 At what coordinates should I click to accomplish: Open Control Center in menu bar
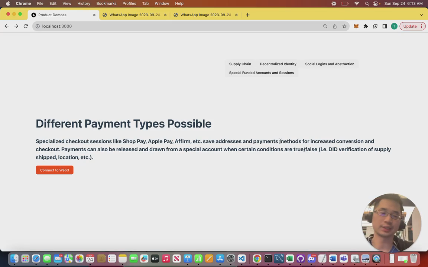click(376, 4)
